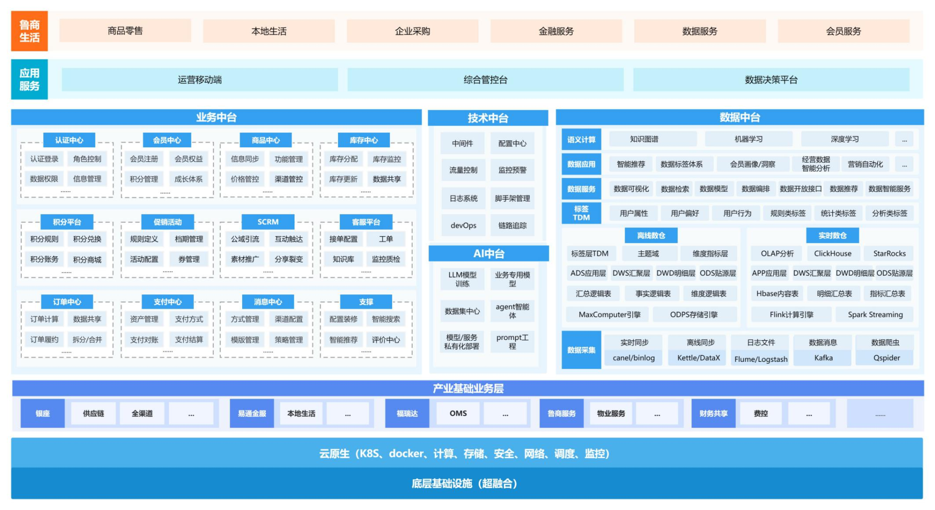Open the 数据决策平台 bar

tap(770, 79)
